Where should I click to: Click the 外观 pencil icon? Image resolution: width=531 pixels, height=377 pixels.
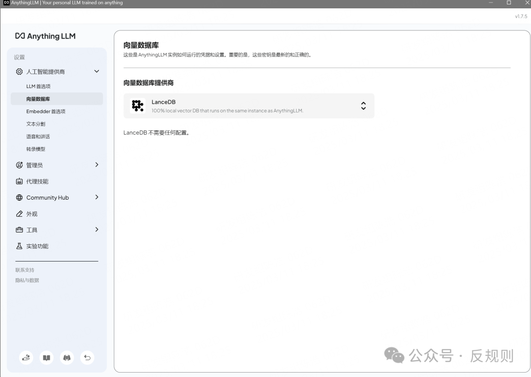pos(19,213)
